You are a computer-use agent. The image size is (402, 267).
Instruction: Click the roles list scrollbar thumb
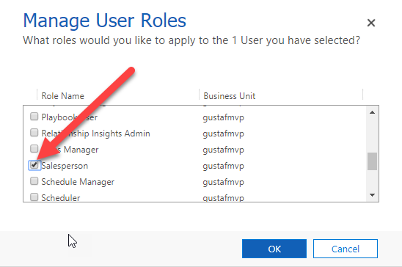pos(372,161)
